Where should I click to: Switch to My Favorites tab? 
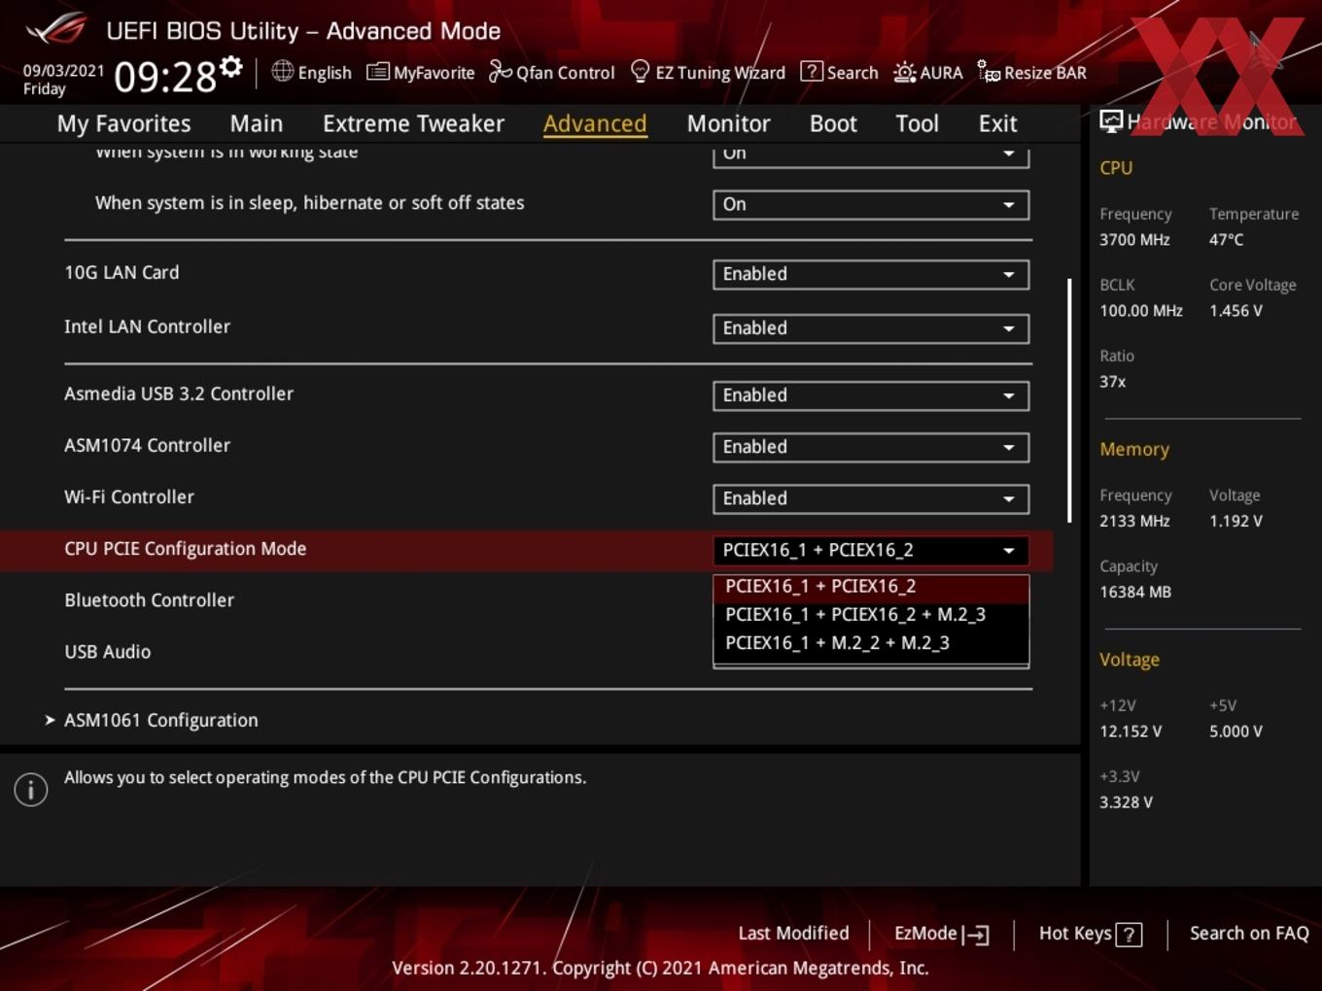coord(123,123)
